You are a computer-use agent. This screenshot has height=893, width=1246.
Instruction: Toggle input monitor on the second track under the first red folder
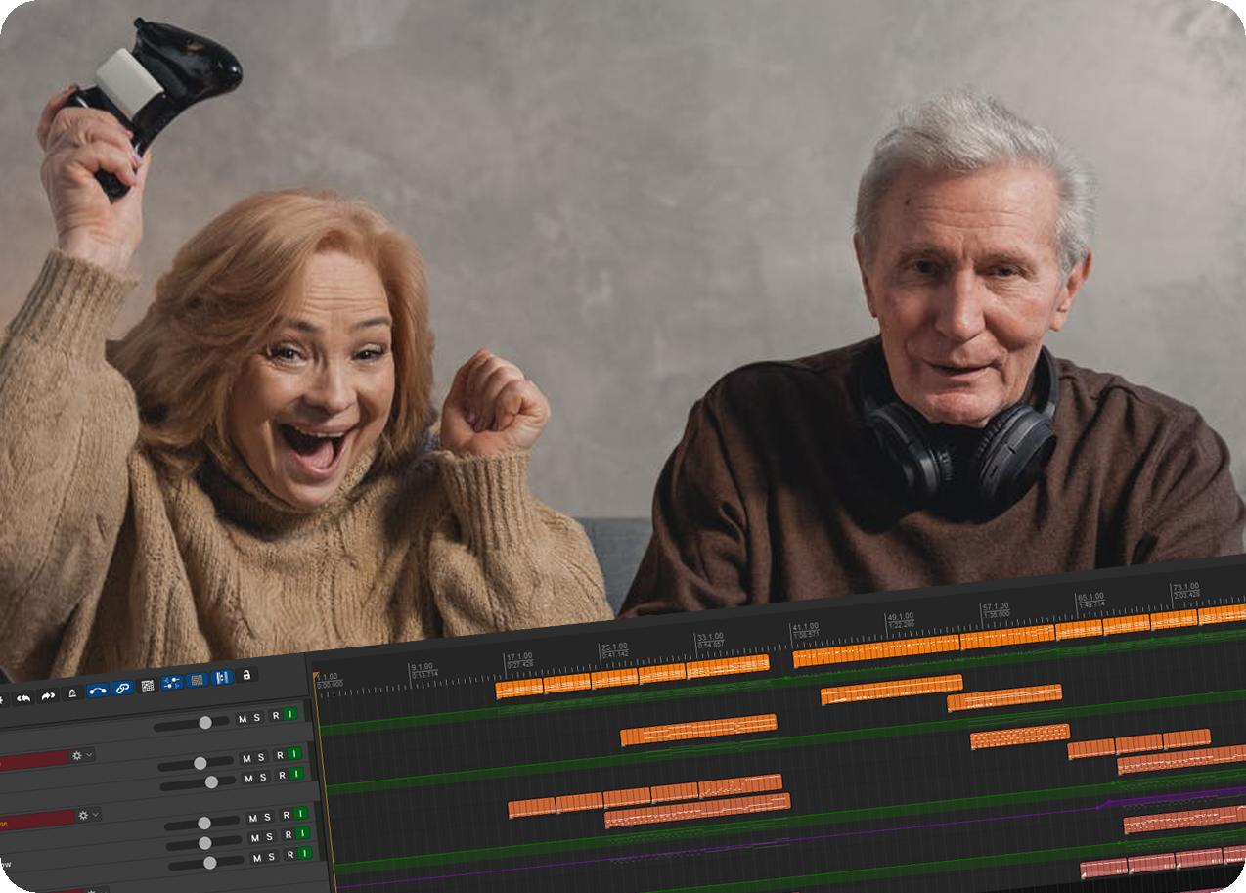point(296,775)
